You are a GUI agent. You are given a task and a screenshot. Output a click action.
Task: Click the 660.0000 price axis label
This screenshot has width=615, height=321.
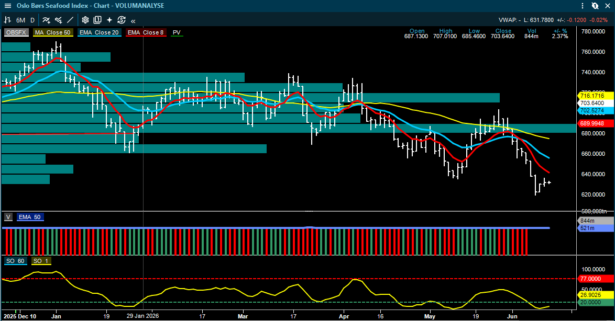593,154
